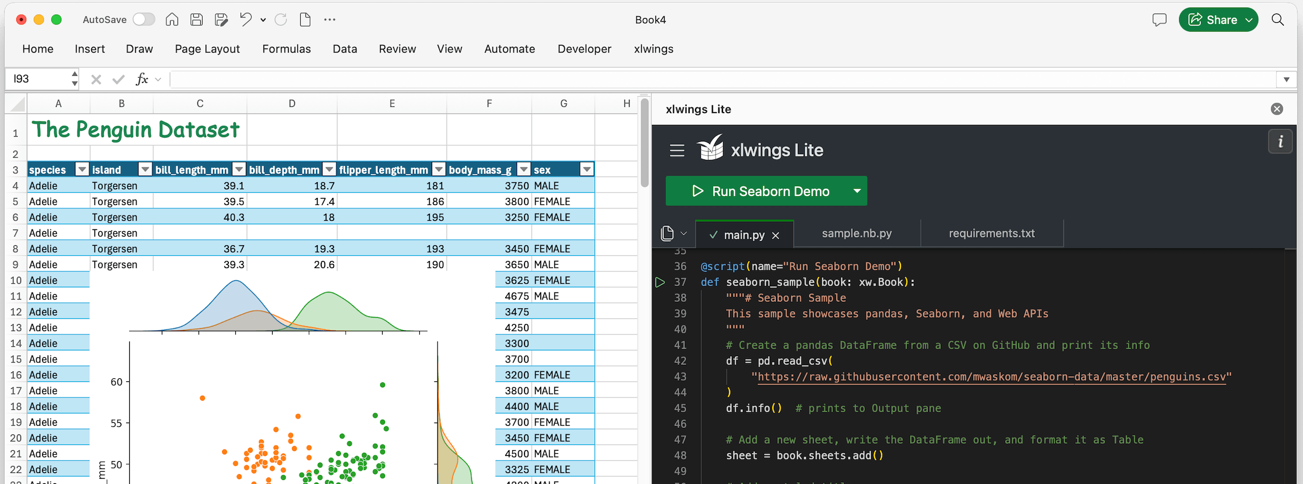Switch to the requirements.txt tab
Image resolution: width=1303 pixels, height=484 pixels.
tap(992, 234)
